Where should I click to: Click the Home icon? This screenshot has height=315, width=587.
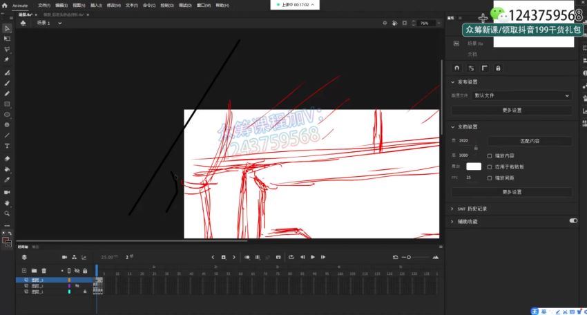[5, 6]
